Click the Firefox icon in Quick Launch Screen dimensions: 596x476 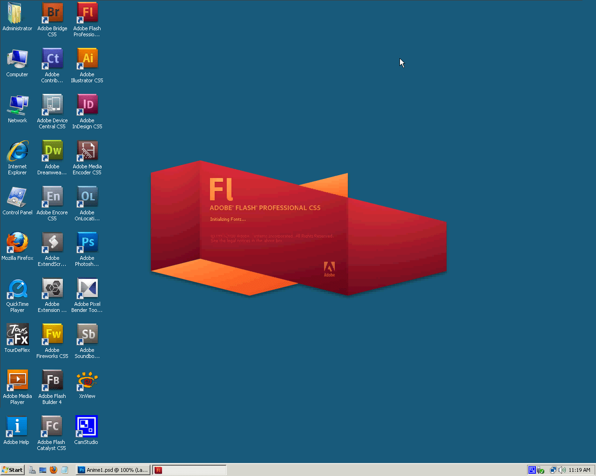point(54,470)
